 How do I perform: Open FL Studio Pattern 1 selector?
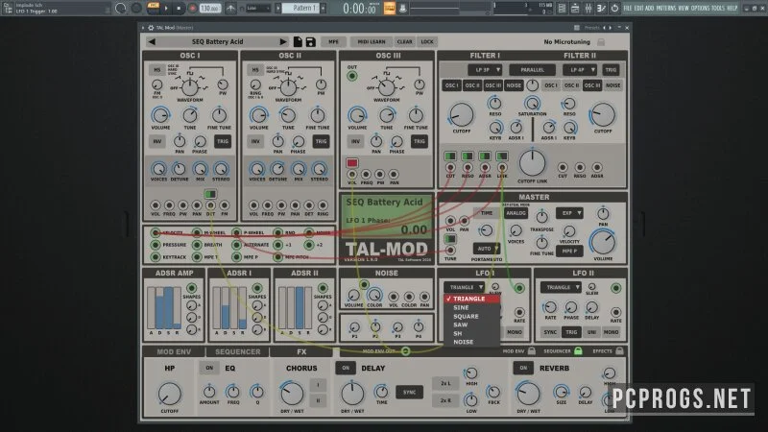tap(302, 9)
